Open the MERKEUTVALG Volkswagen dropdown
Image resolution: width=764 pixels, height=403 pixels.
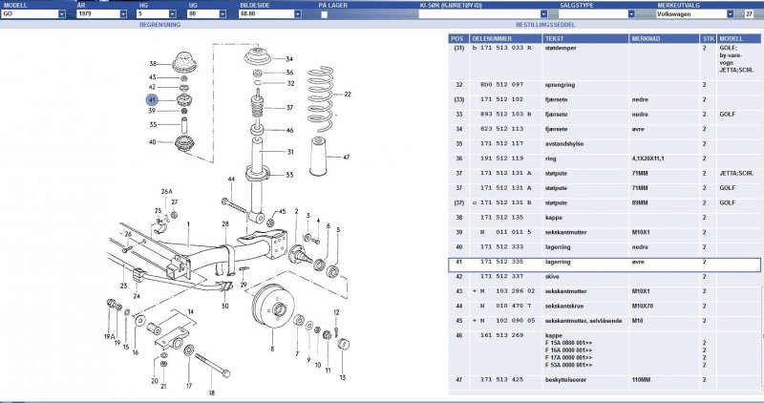(x=733, y=15)
